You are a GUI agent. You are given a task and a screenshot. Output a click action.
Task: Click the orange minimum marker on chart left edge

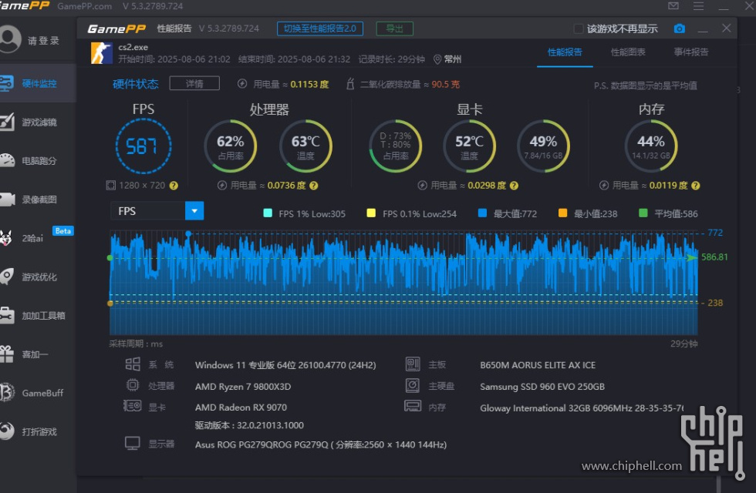[110, 304]
